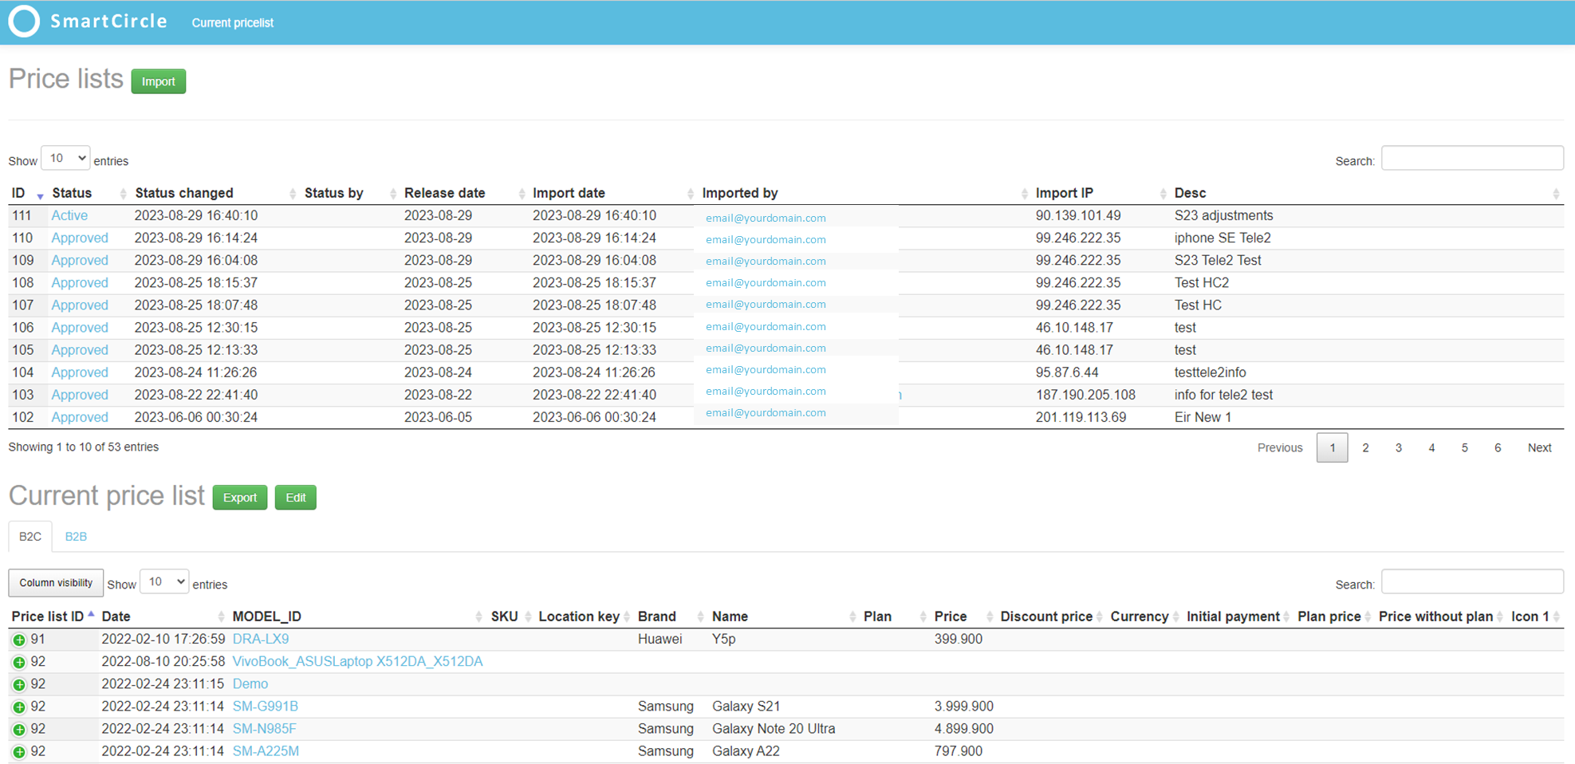This screenshot has height=764, width=1575.
Task: Expand row 91 DRA-LX9 with green plus
Action: pos(19,640)
